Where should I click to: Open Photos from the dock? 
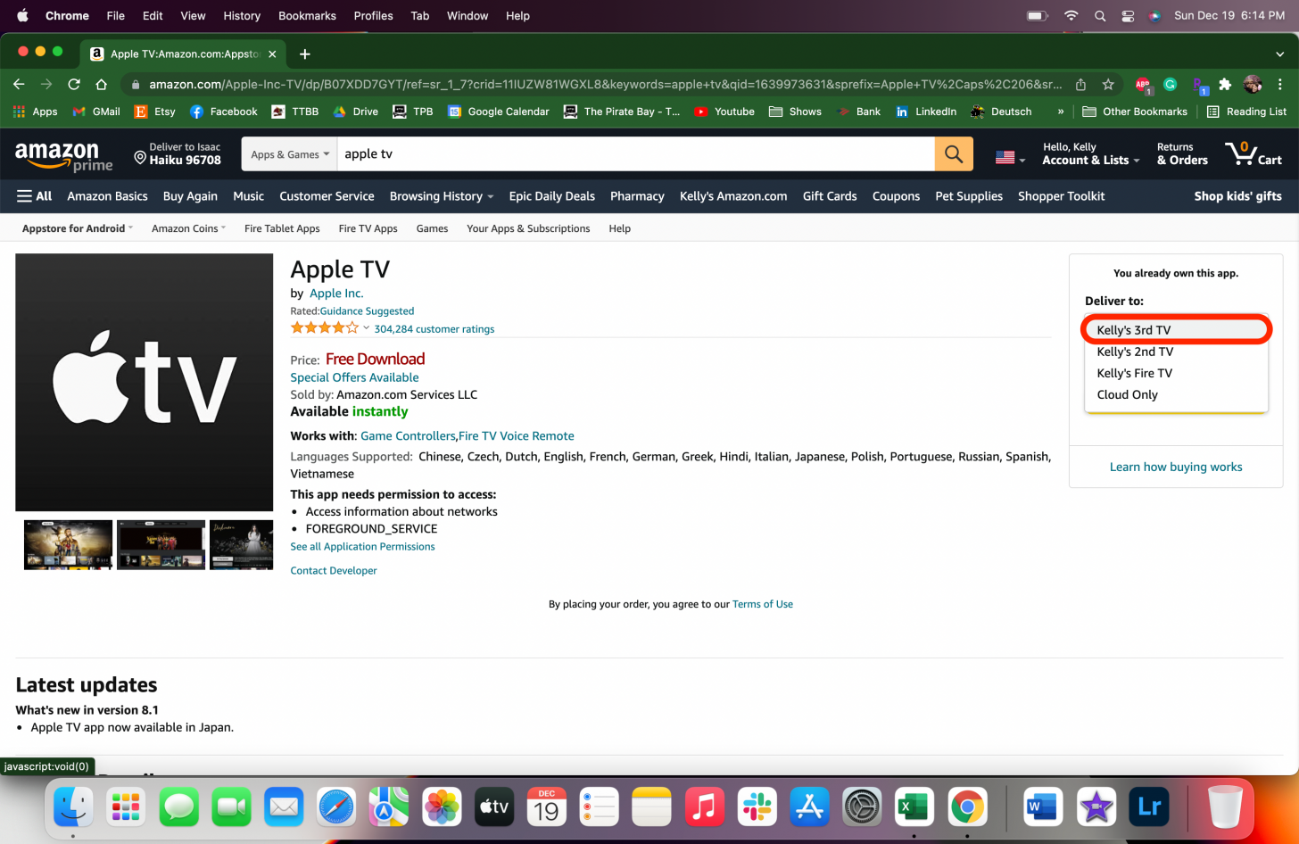(x=442, y=807)
